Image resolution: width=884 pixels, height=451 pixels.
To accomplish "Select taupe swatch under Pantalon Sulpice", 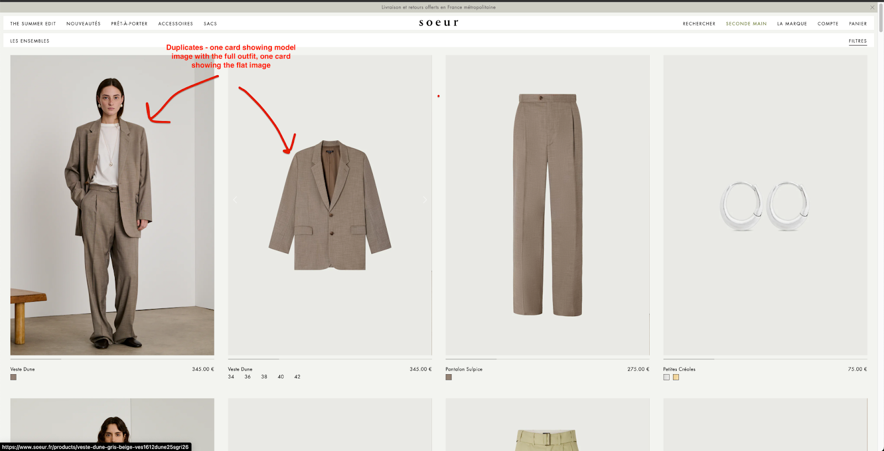I will click(449, 377).
